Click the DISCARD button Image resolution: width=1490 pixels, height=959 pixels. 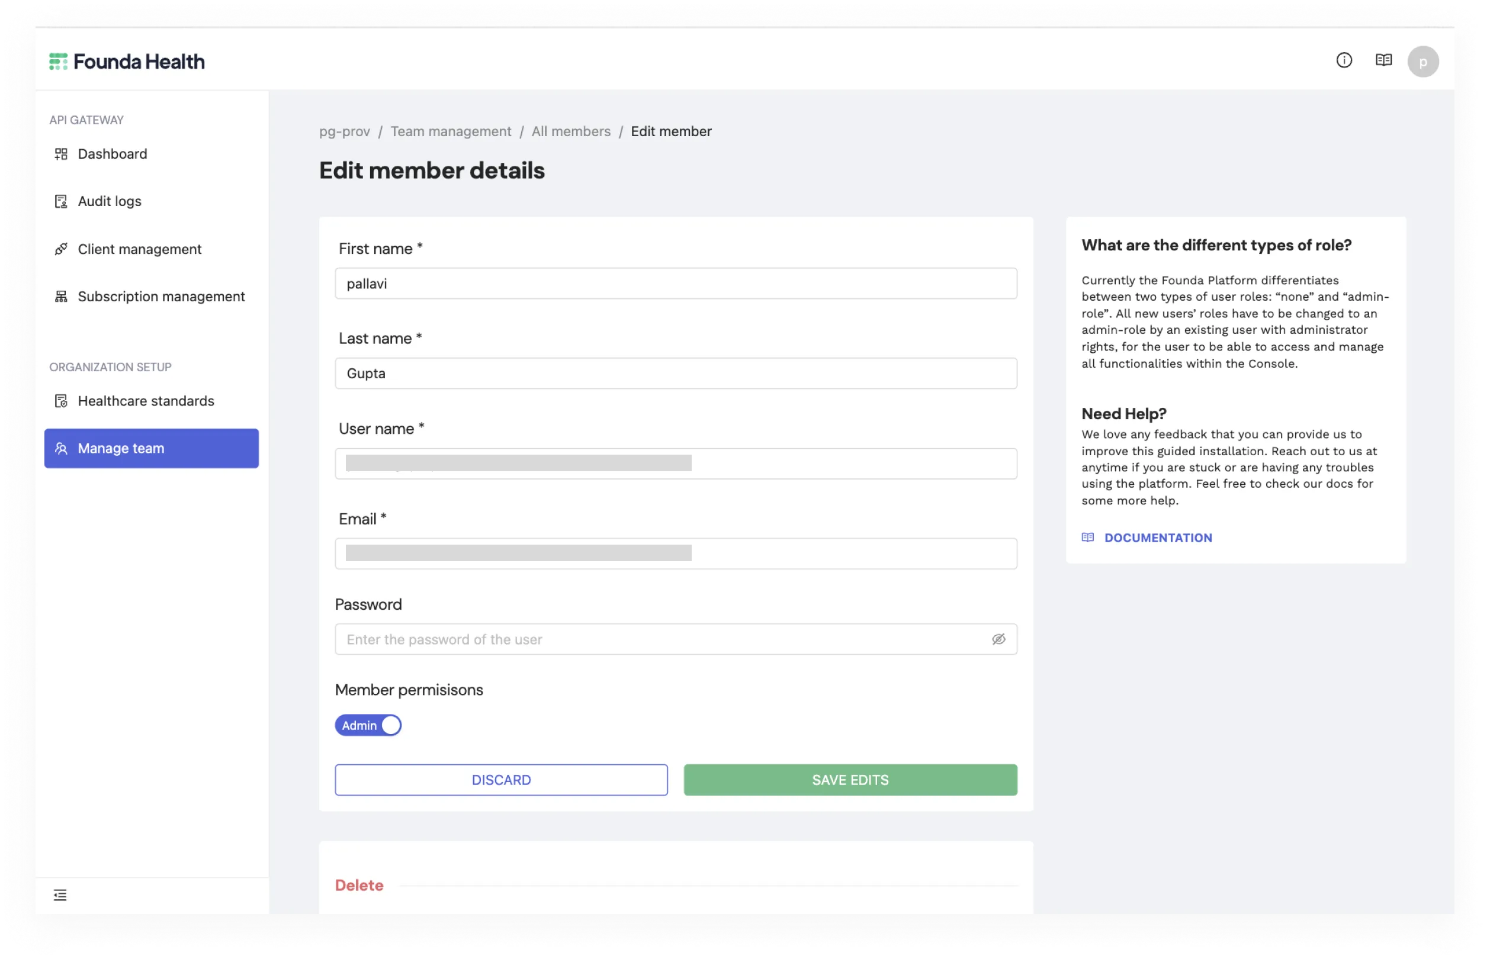pyautogui.click(x=502, y=780)
